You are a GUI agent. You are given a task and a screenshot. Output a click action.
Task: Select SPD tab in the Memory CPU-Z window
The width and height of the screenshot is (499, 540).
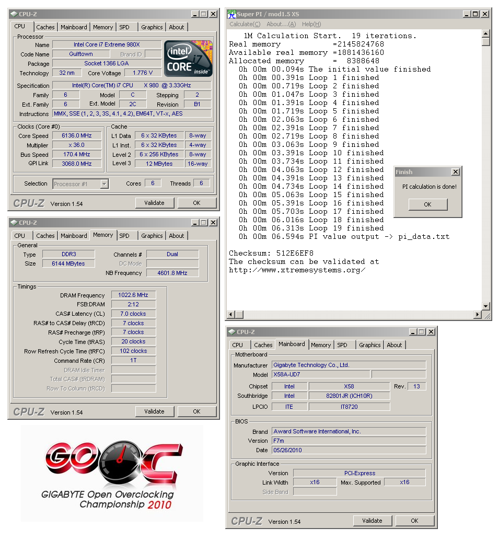click(x=124, y=236)
